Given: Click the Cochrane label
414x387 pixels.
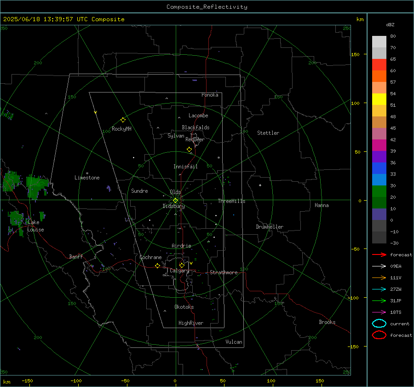Looking at the screenshot, I should (x=150, y=257).
